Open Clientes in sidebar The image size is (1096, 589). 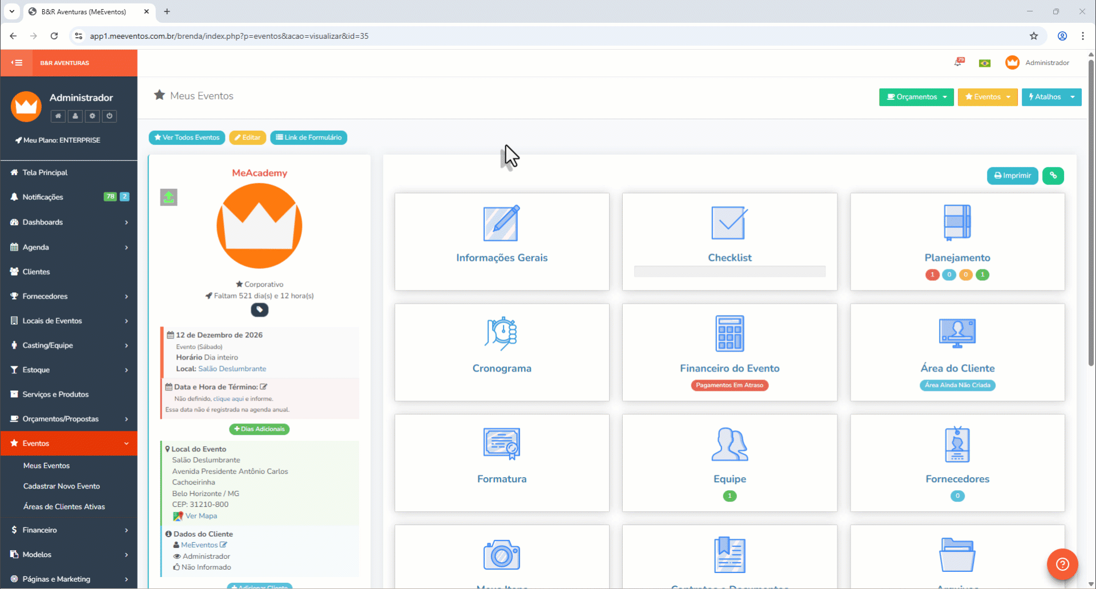68,272
